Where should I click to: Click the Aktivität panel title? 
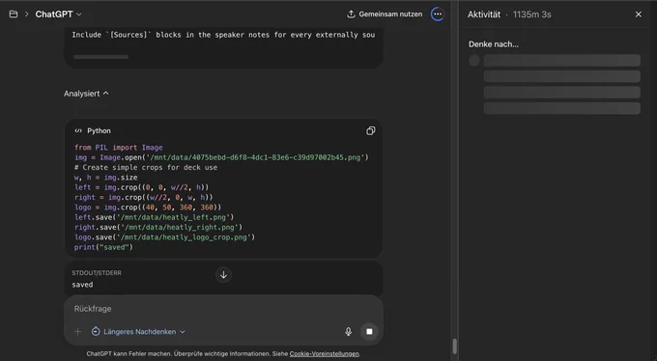(x=484, y=14)
